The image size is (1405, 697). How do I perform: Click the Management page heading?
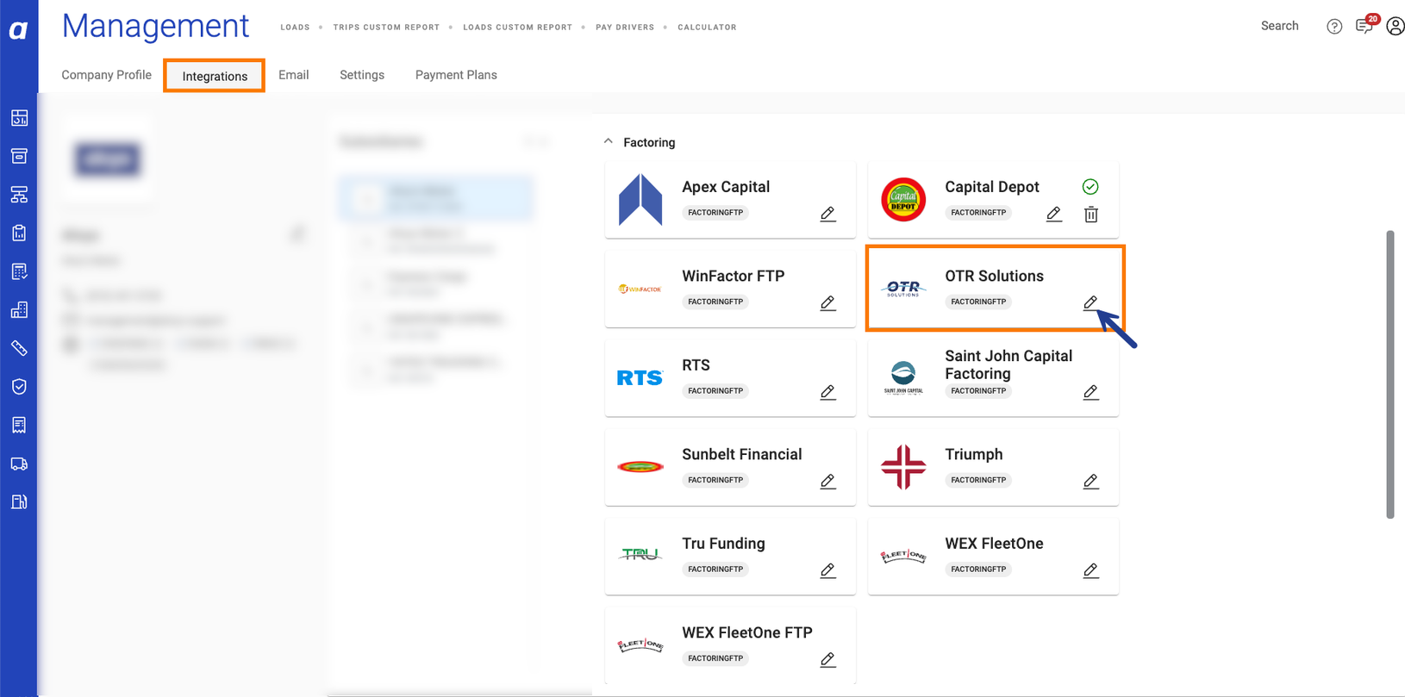pos(155,26)
